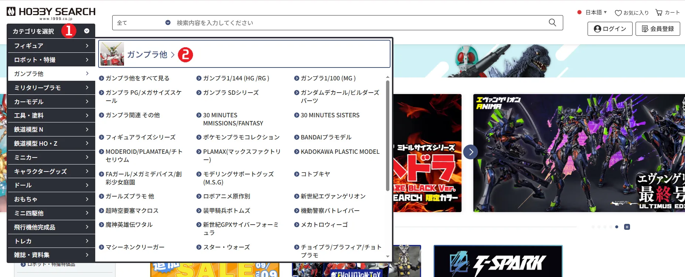Image resolution: width=685 pixels, height=277 pixels.
Task: Open ガールズプラモ 他 link
Action: coord(130,196)
